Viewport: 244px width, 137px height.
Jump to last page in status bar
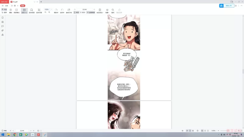(34, 131)
